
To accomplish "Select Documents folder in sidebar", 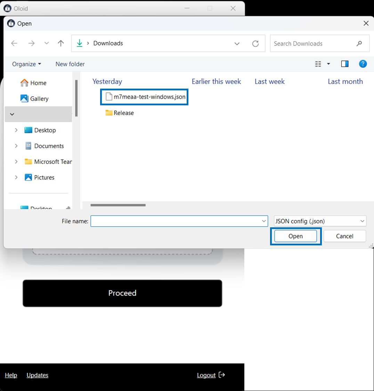I will [44, 146].
